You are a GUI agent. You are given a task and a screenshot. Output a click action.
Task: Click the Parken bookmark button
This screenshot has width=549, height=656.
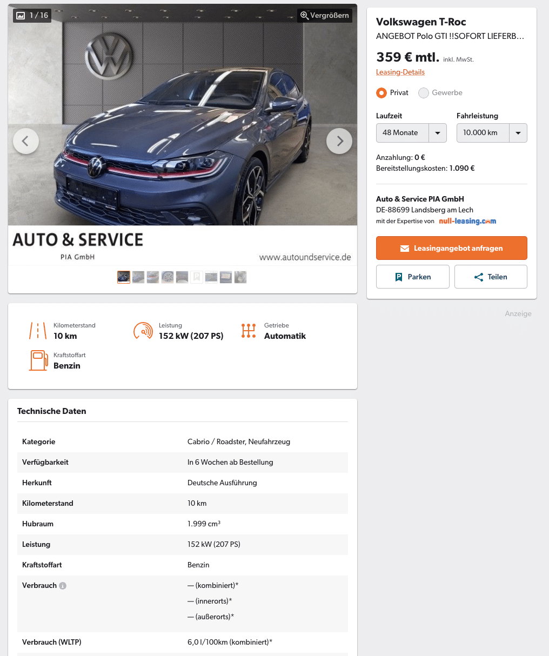[413, 277]
